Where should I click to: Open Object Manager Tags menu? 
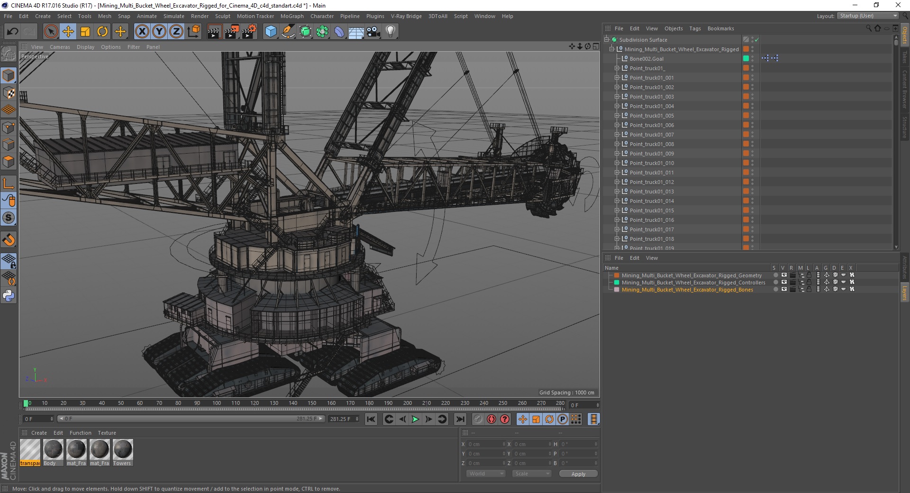pyautogui.click(x=695, y=28)
